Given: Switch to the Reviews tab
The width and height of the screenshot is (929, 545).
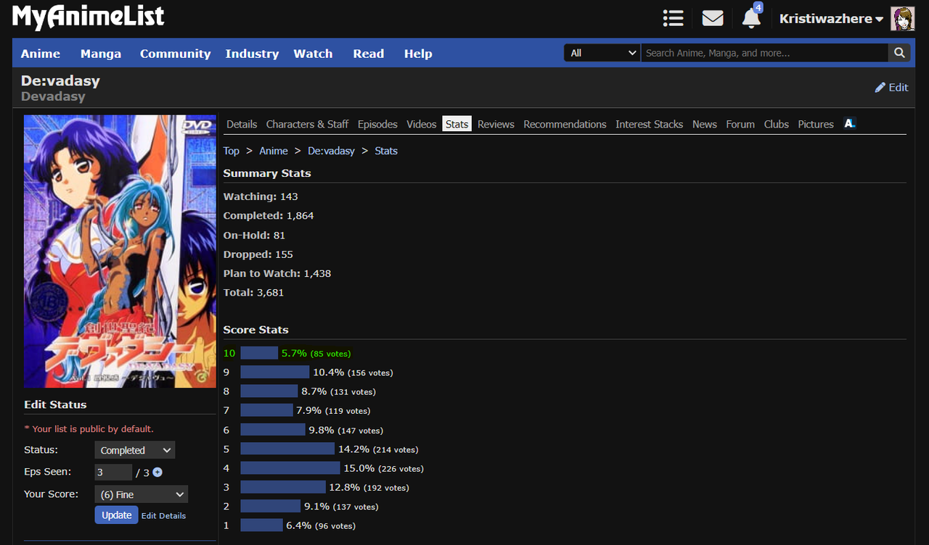Looking at the screenshot, I should click(x=496, y=124).
